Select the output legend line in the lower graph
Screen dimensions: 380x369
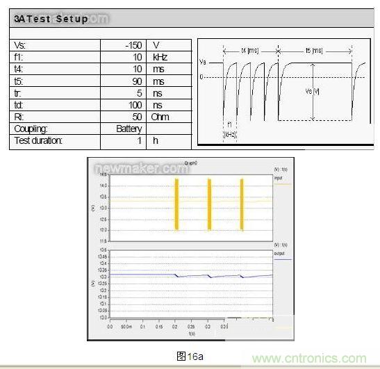(283, 259)
